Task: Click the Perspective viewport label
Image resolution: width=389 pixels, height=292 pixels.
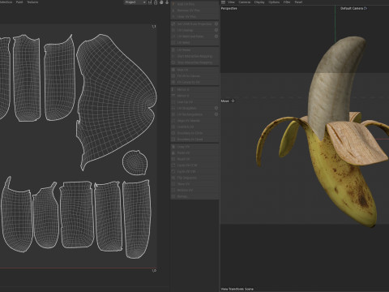Action: [229, 8]
